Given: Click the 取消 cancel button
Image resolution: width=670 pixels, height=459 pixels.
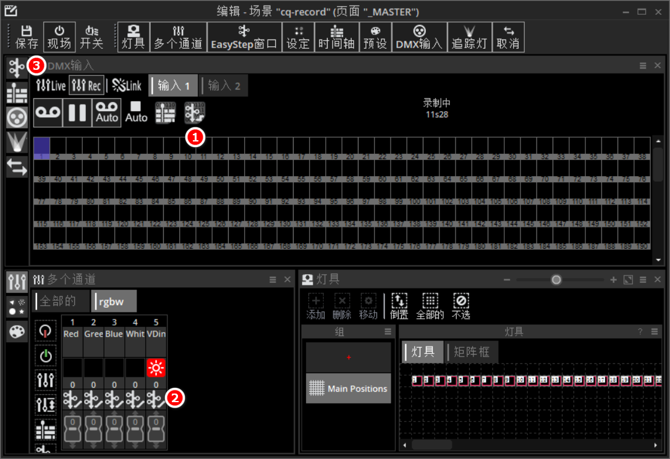Looking at the screenshot, I should (x=507, y=37).
